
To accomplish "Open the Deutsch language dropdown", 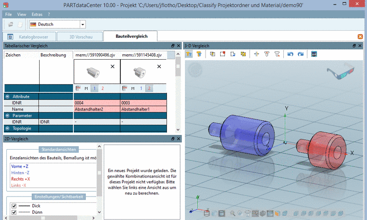I will click(x=82, y=24).
